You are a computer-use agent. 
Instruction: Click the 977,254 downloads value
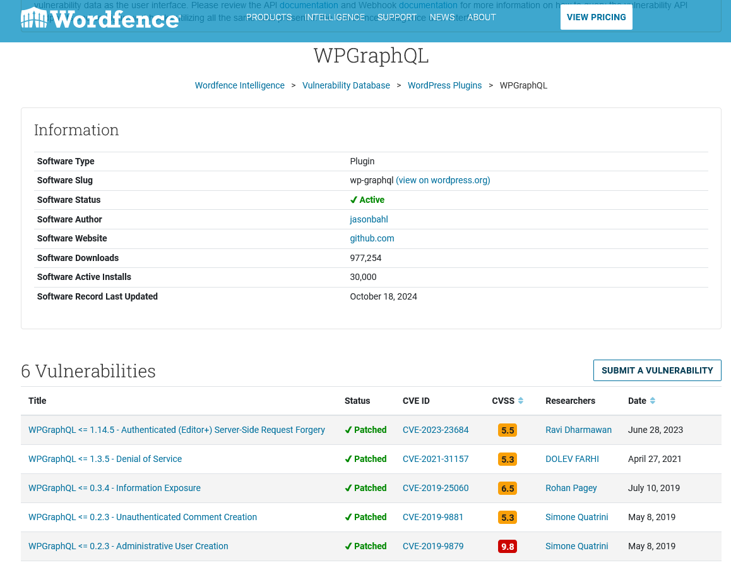[x=365, y=258]
